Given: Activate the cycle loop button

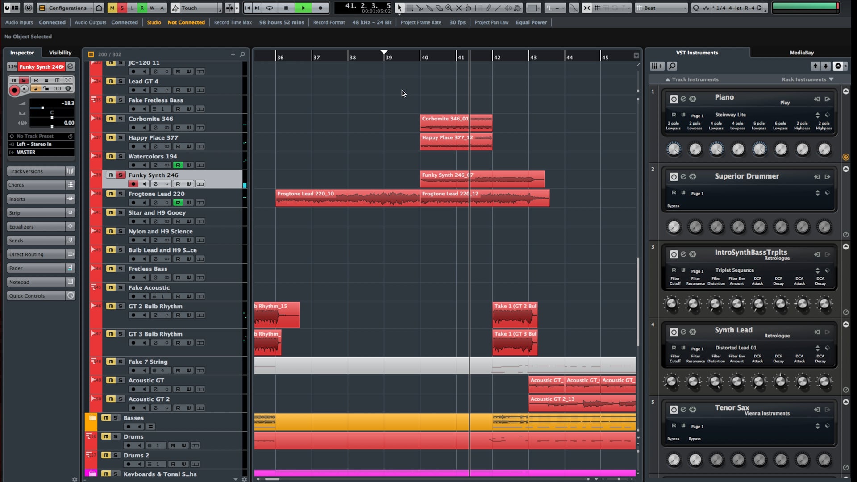Looking at the screenshot, I should point(269,8).
